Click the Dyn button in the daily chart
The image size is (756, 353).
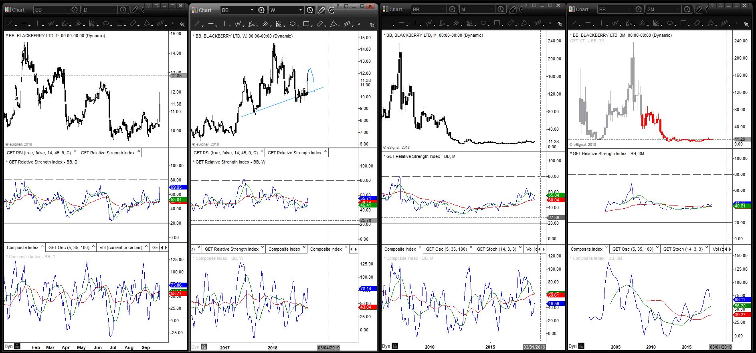[8, 347]
